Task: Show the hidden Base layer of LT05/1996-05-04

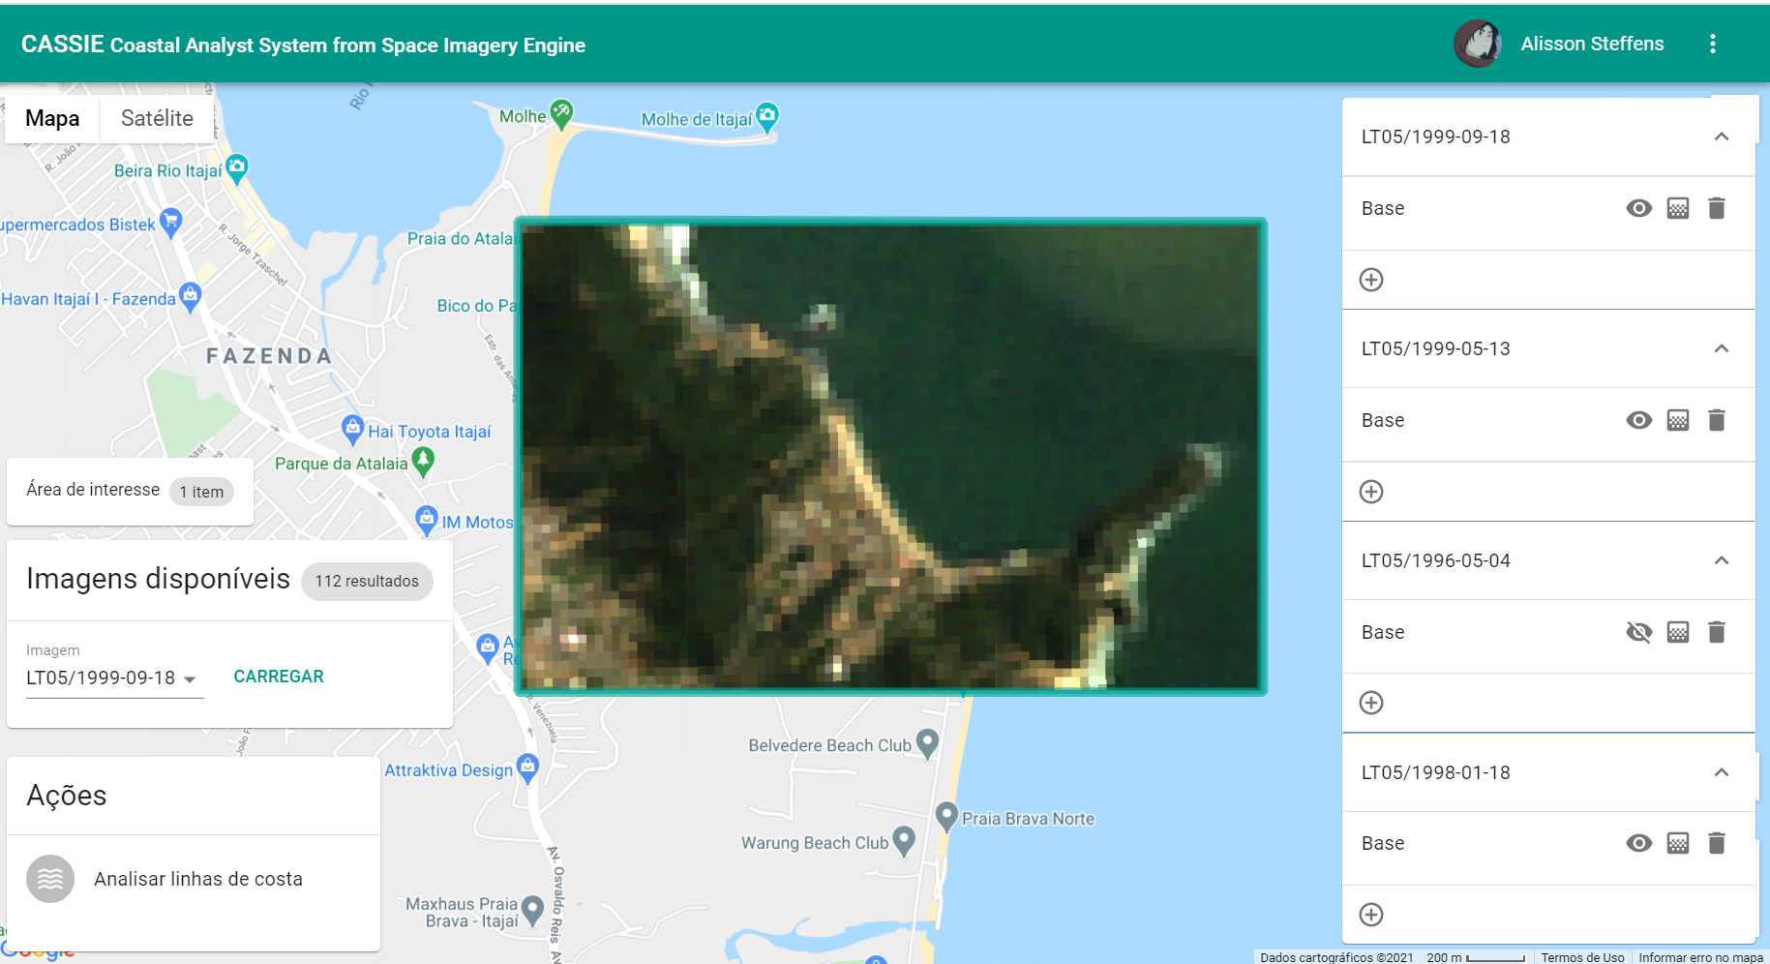Action: click(1638, 632)
